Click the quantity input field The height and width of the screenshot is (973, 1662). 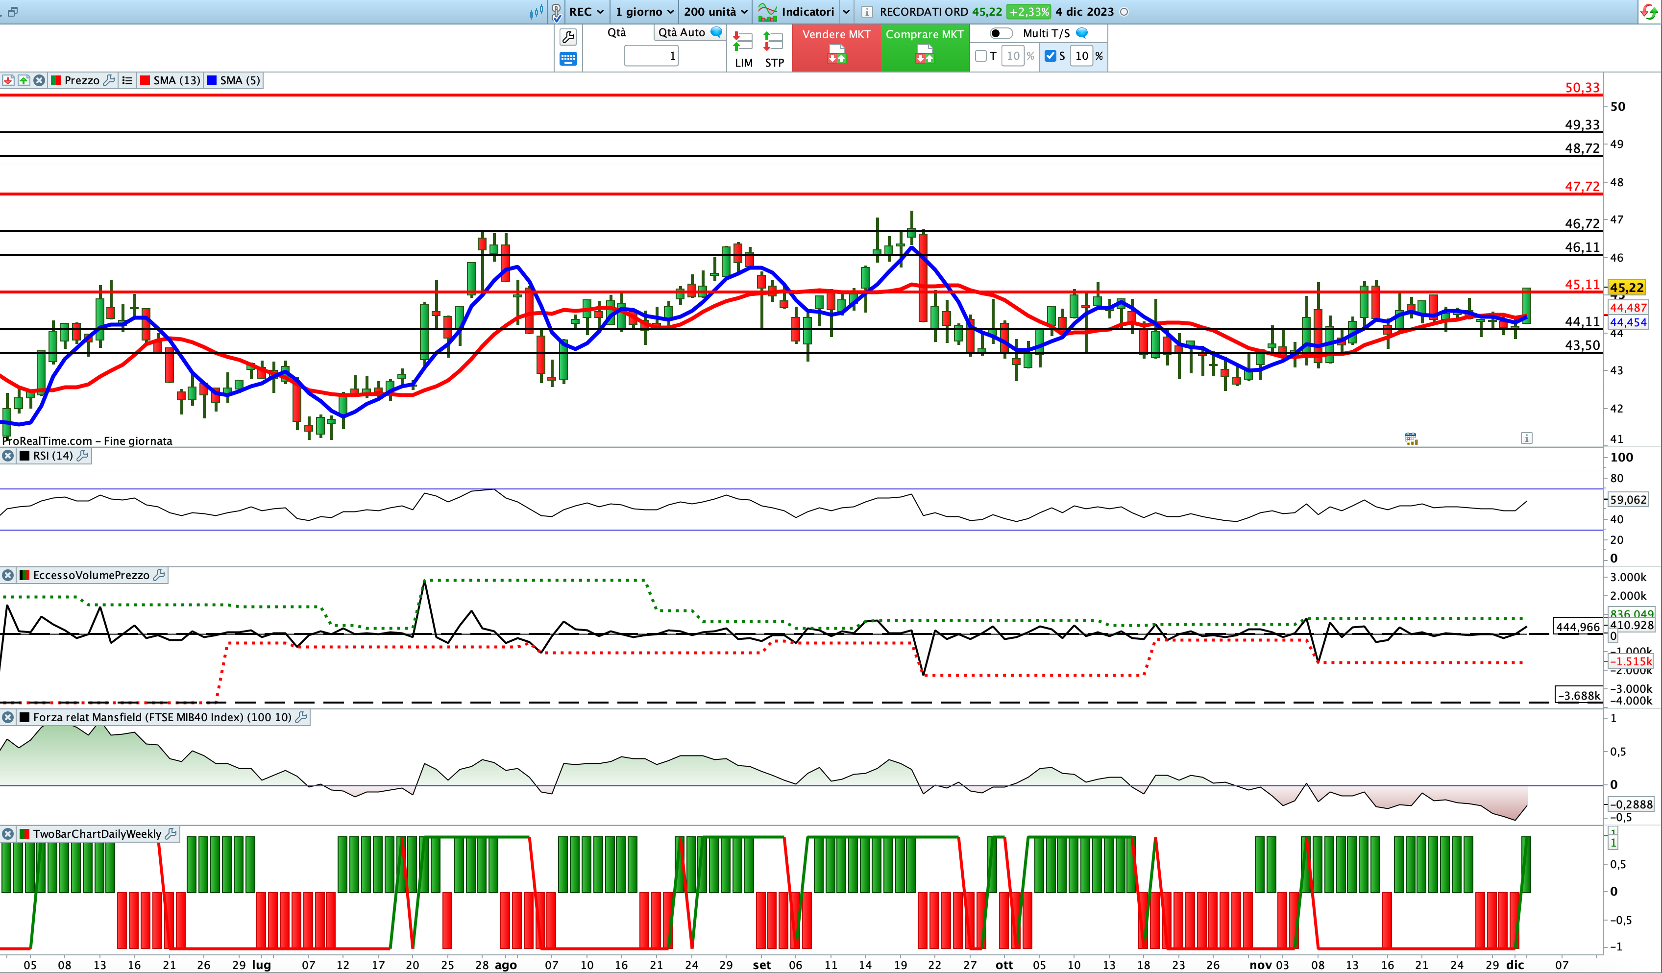[651, 55]
